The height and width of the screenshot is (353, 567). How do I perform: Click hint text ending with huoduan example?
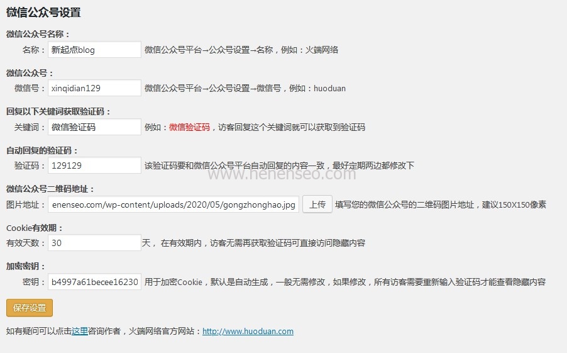coord(245,88)
